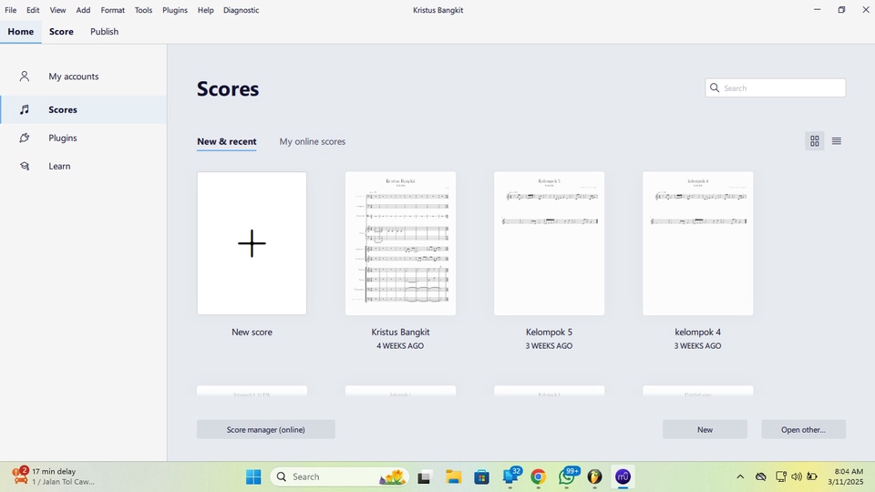Click the 'kelompok 4' score title text
Image resolution: width=875 pixels, height=492 pixels.
pyautogui.click(x=697, y=332)
